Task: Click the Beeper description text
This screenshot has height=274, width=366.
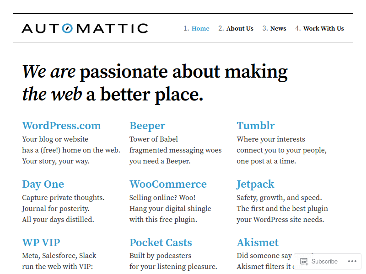Action: [x=175, y=150]
